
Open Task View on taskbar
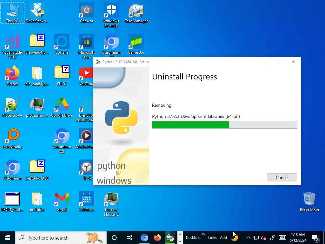coord(129,238)
